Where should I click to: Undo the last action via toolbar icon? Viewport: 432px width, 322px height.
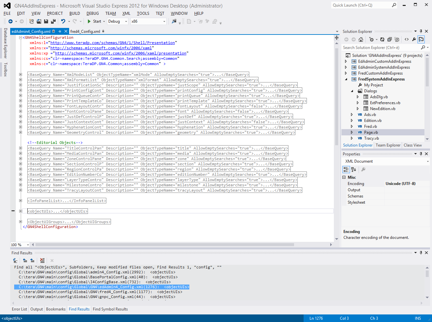pyautogui.click(x=63, y=21)
